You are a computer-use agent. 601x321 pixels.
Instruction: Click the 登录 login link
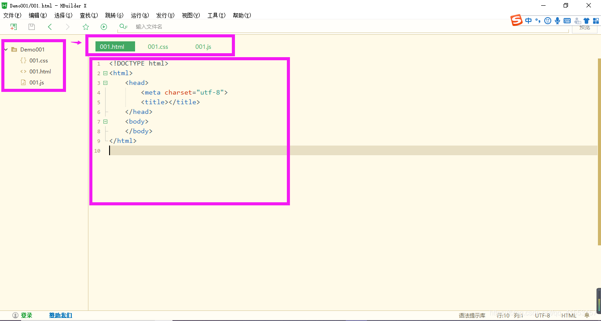pos(26,315)
